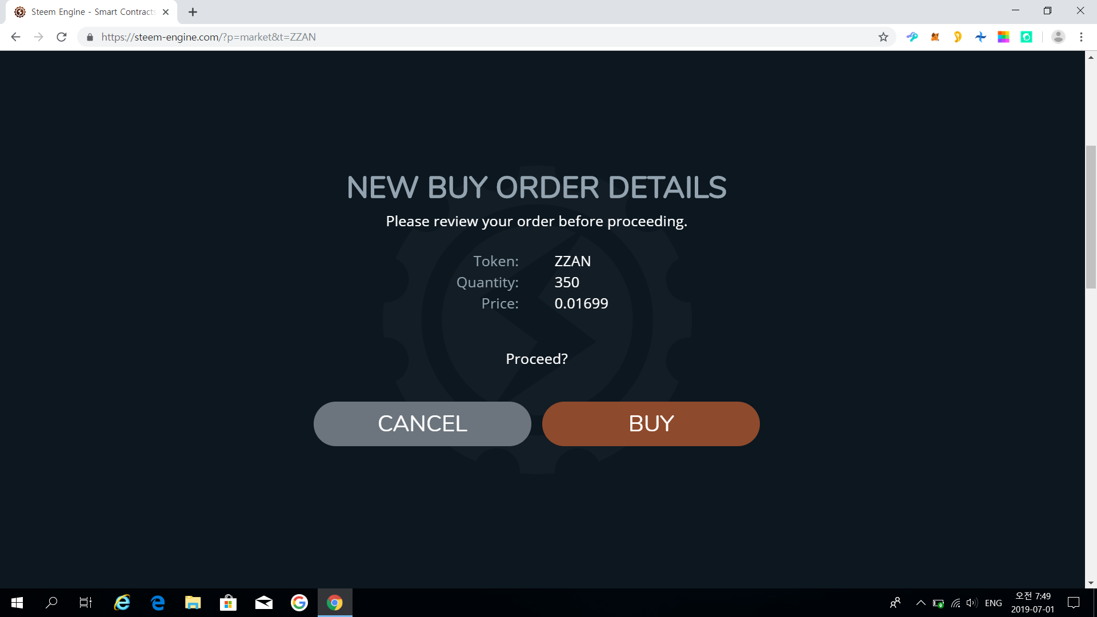Open the Windows Start menu
The width and height of the screenshot is (1097, 617).
click(x=17, y=603)
